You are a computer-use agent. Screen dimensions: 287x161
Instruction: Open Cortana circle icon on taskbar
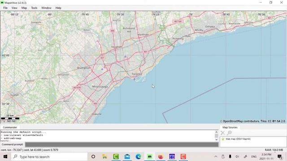click(x=93, y=157)
